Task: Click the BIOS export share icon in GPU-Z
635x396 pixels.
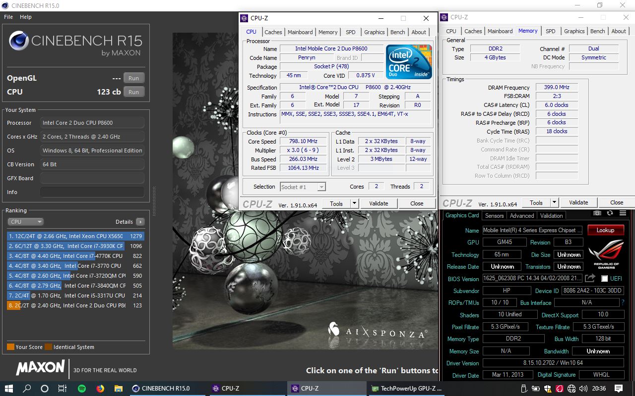Action: pos(590,279)
